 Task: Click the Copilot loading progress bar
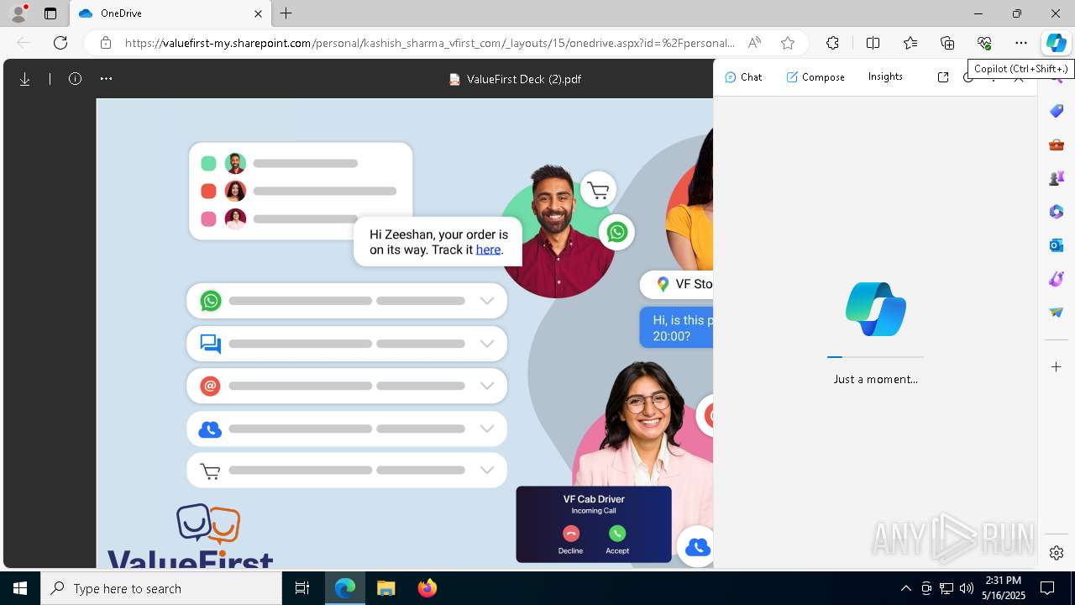coord(875,357)
